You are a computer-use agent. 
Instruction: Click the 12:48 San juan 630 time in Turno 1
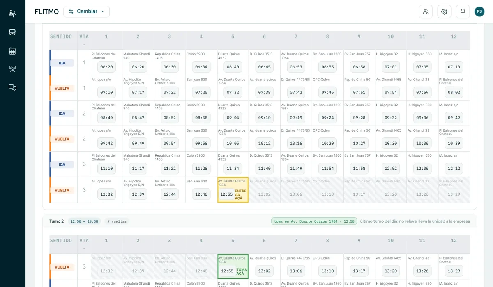click(x=201, y=194)
